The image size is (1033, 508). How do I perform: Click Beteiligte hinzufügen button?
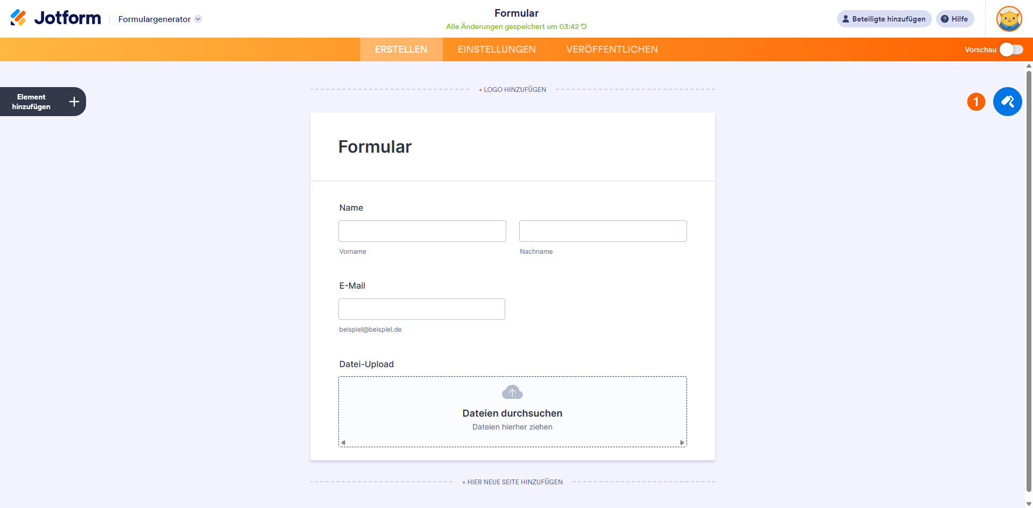pos(884,19)
